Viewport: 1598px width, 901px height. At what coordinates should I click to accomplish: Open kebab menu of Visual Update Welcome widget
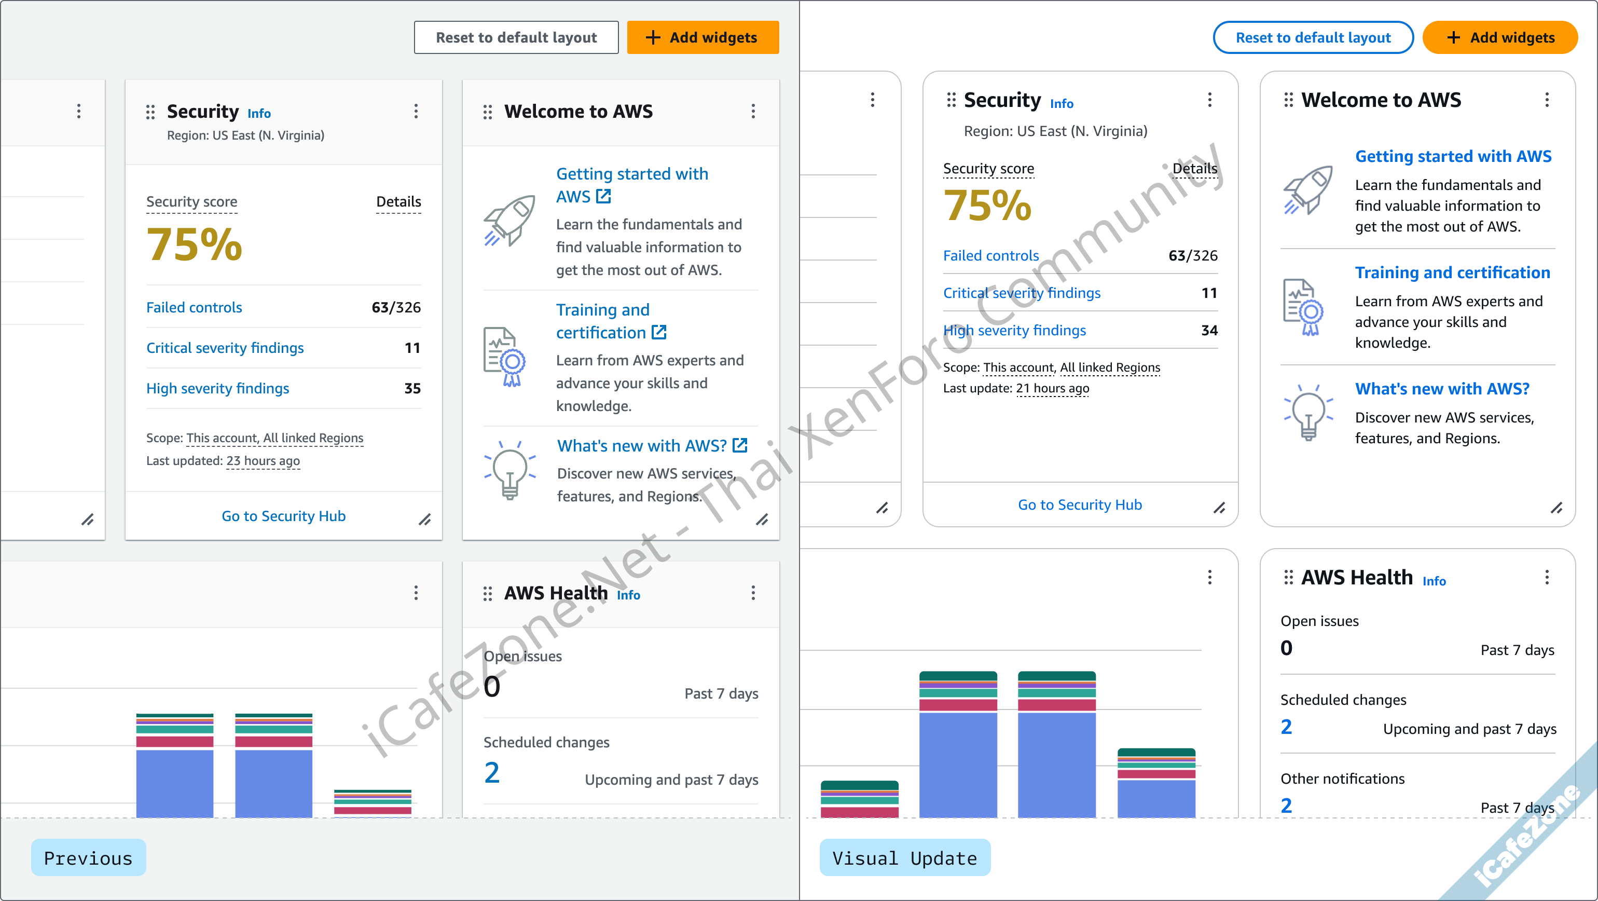tap(1547, 100)
